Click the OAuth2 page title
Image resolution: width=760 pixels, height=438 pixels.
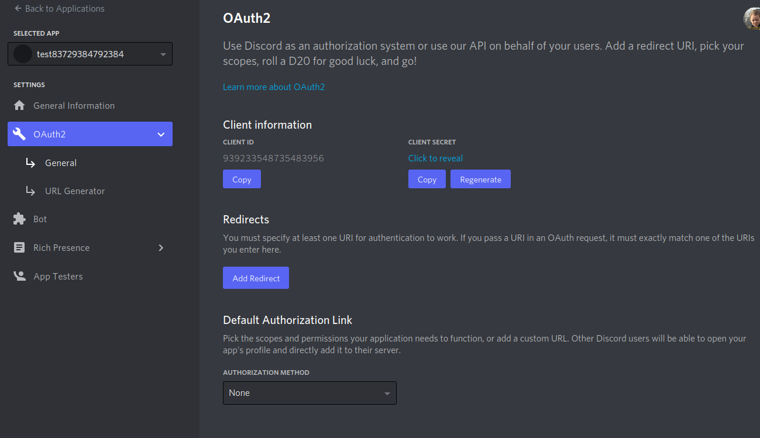click(x=247, y=18)
